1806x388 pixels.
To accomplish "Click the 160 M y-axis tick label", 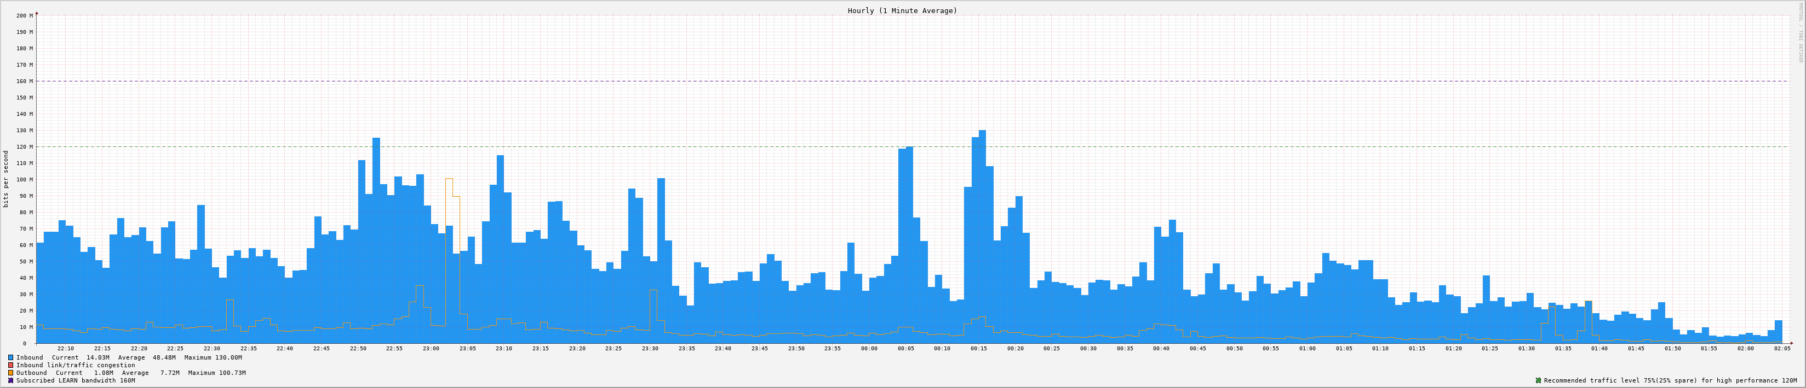I will tap(25, 81).
